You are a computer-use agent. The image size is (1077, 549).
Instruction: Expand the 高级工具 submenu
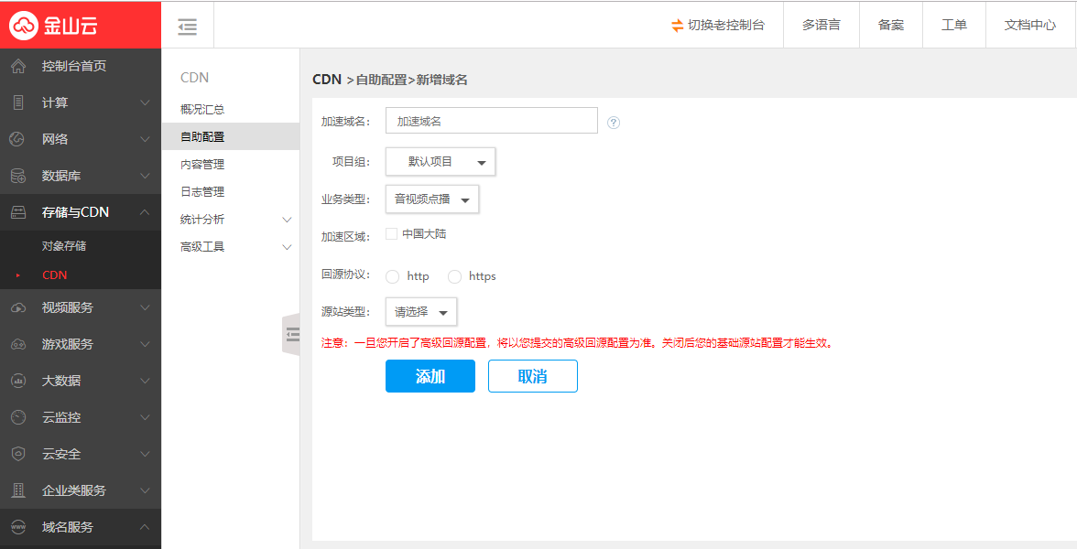(x=288, y=247)
